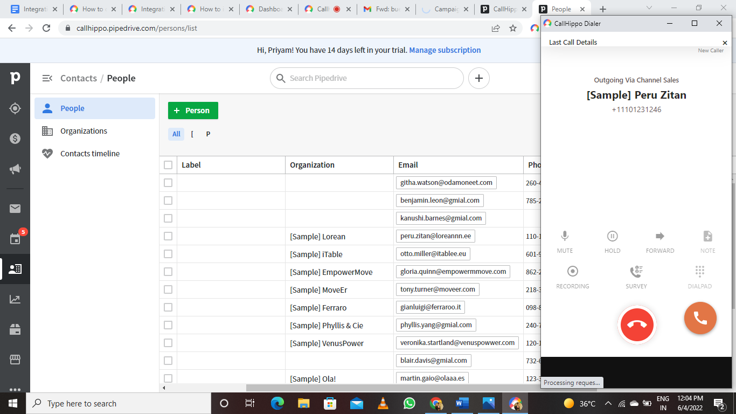Collapse the navigation menu toggle

(47, 78)
